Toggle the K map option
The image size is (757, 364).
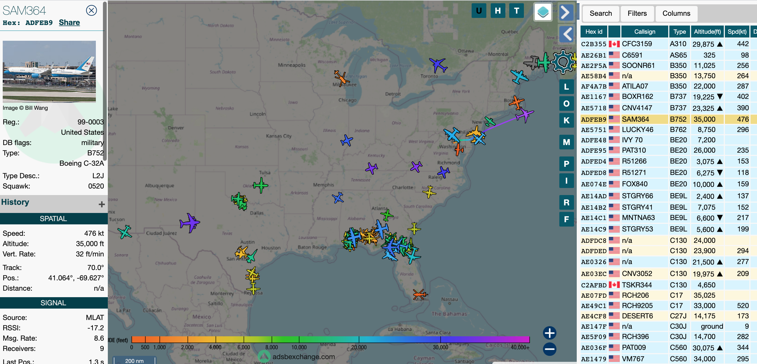[x=566, y=120]
